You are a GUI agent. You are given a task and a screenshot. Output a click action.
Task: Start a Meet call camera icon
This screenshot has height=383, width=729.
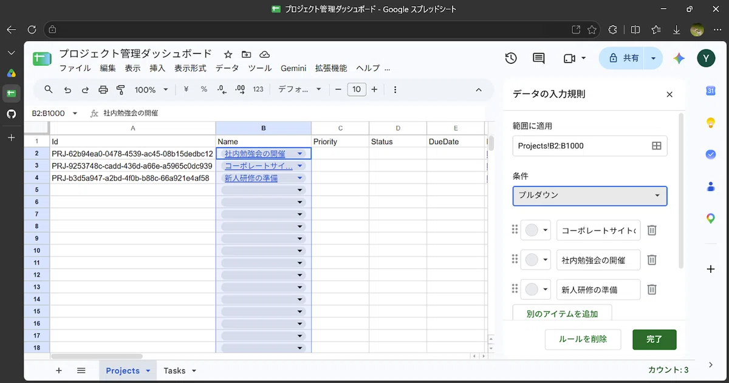click(569, 58)
